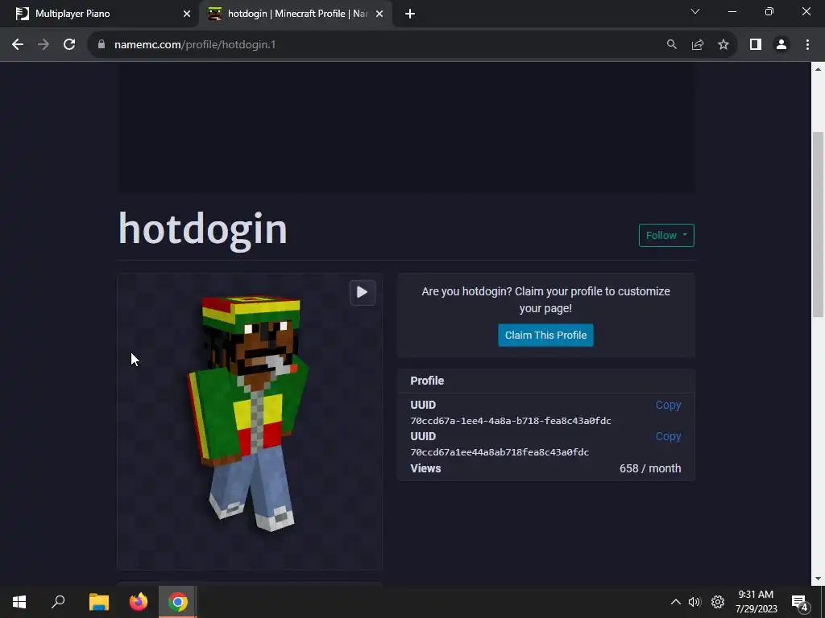
Task: Click the address bar lock icon
Action: pyautogui.click(x=102, y=45)
